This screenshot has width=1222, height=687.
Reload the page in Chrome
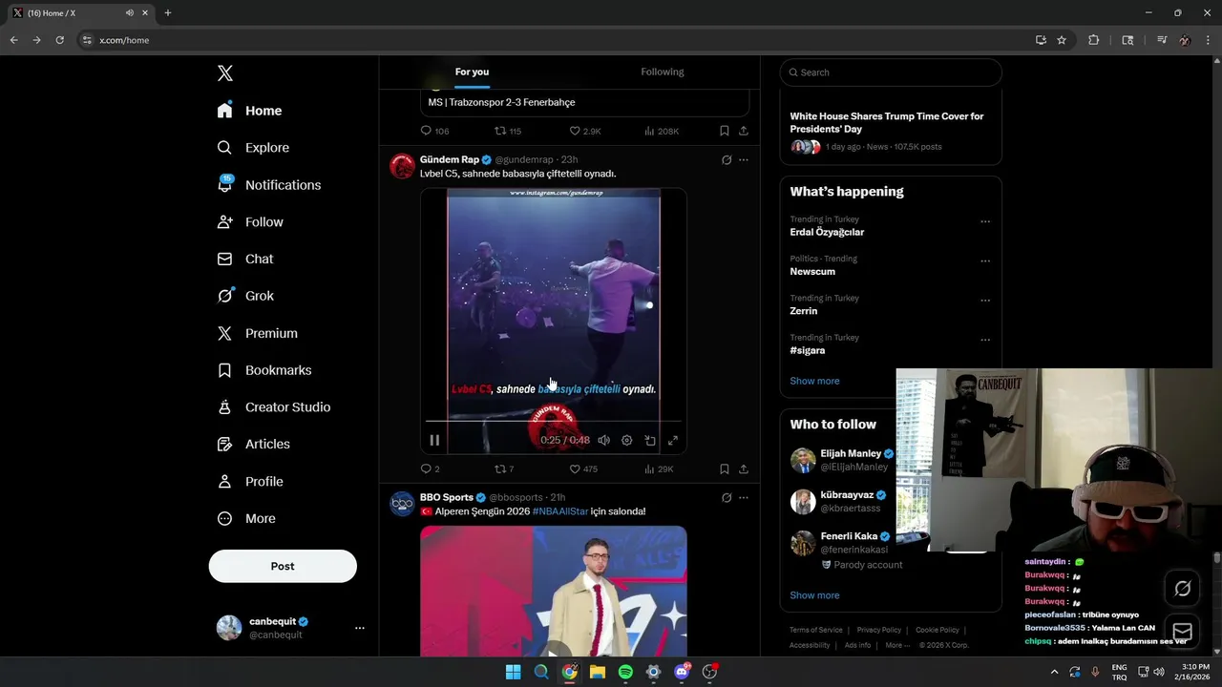(59, 40)
